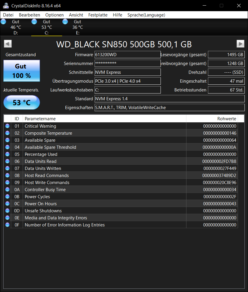Click the Parametername column header
The image size is (248, 292).
(105, 119)
